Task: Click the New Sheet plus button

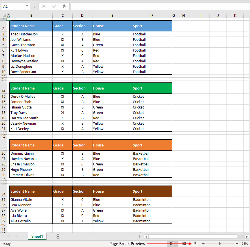Action: [58, 236]
